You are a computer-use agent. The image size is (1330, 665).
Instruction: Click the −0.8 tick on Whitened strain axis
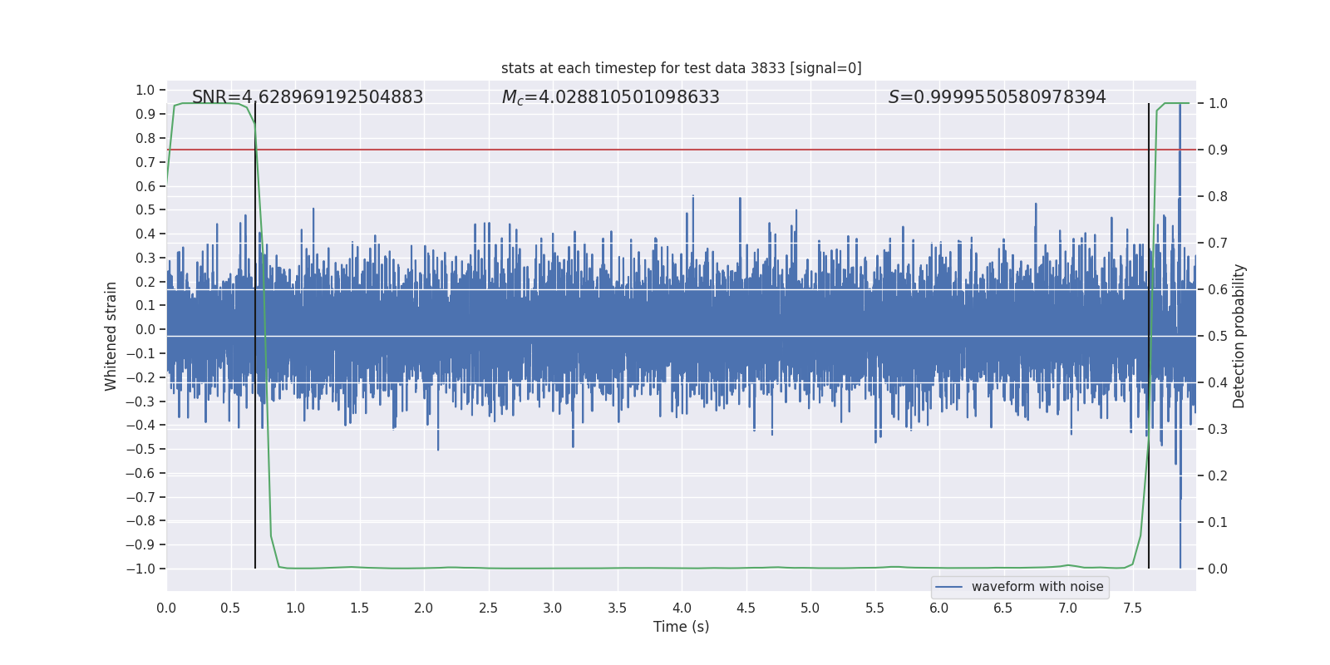(x=140, y=520)
